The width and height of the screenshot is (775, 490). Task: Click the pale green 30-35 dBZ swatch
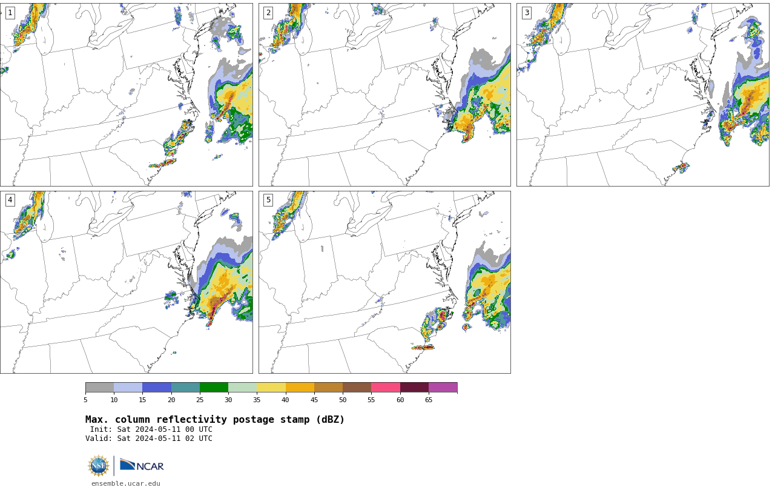coord(242,388)
